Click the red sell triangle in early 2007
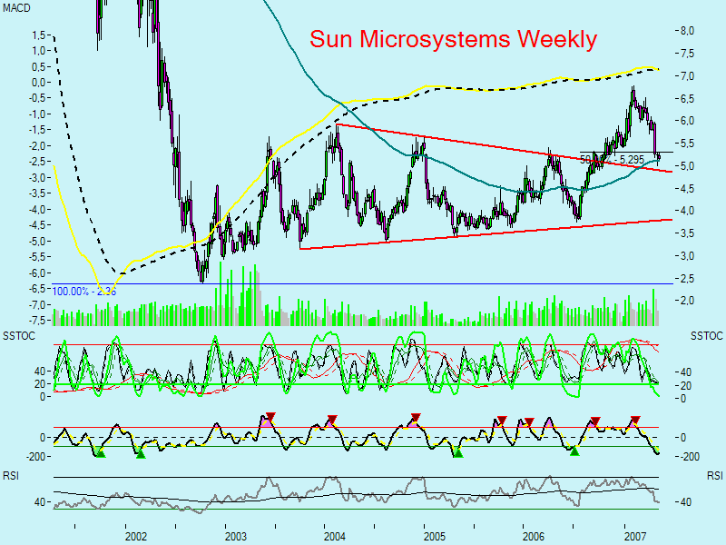The height and width of the screenshot is (545, 726). click(635, 421)
